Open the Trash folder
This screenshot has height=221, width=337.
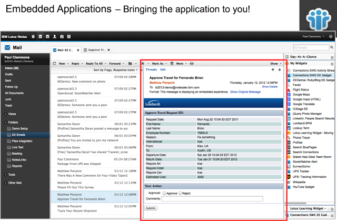tap(8, 105)
